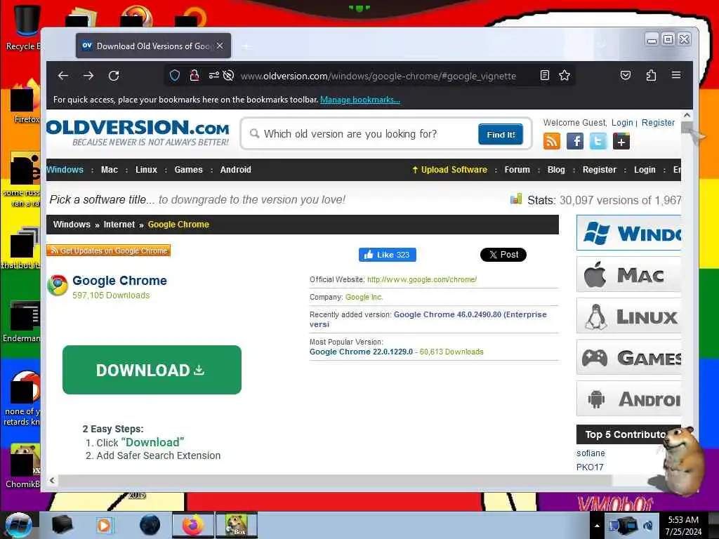The width and height of the screenshot is (719, 539).
Task: Select Linux in the site nav bar
Action: [x=146, y=170]
